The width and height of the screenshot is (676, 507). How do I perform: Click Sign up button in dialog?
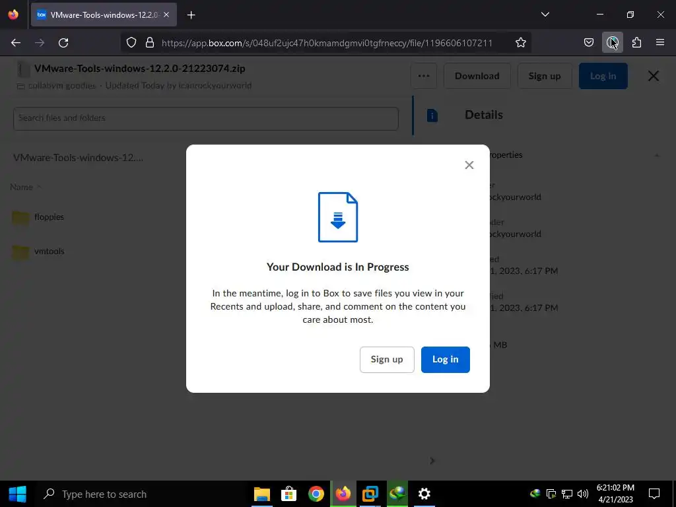[387, 360]
